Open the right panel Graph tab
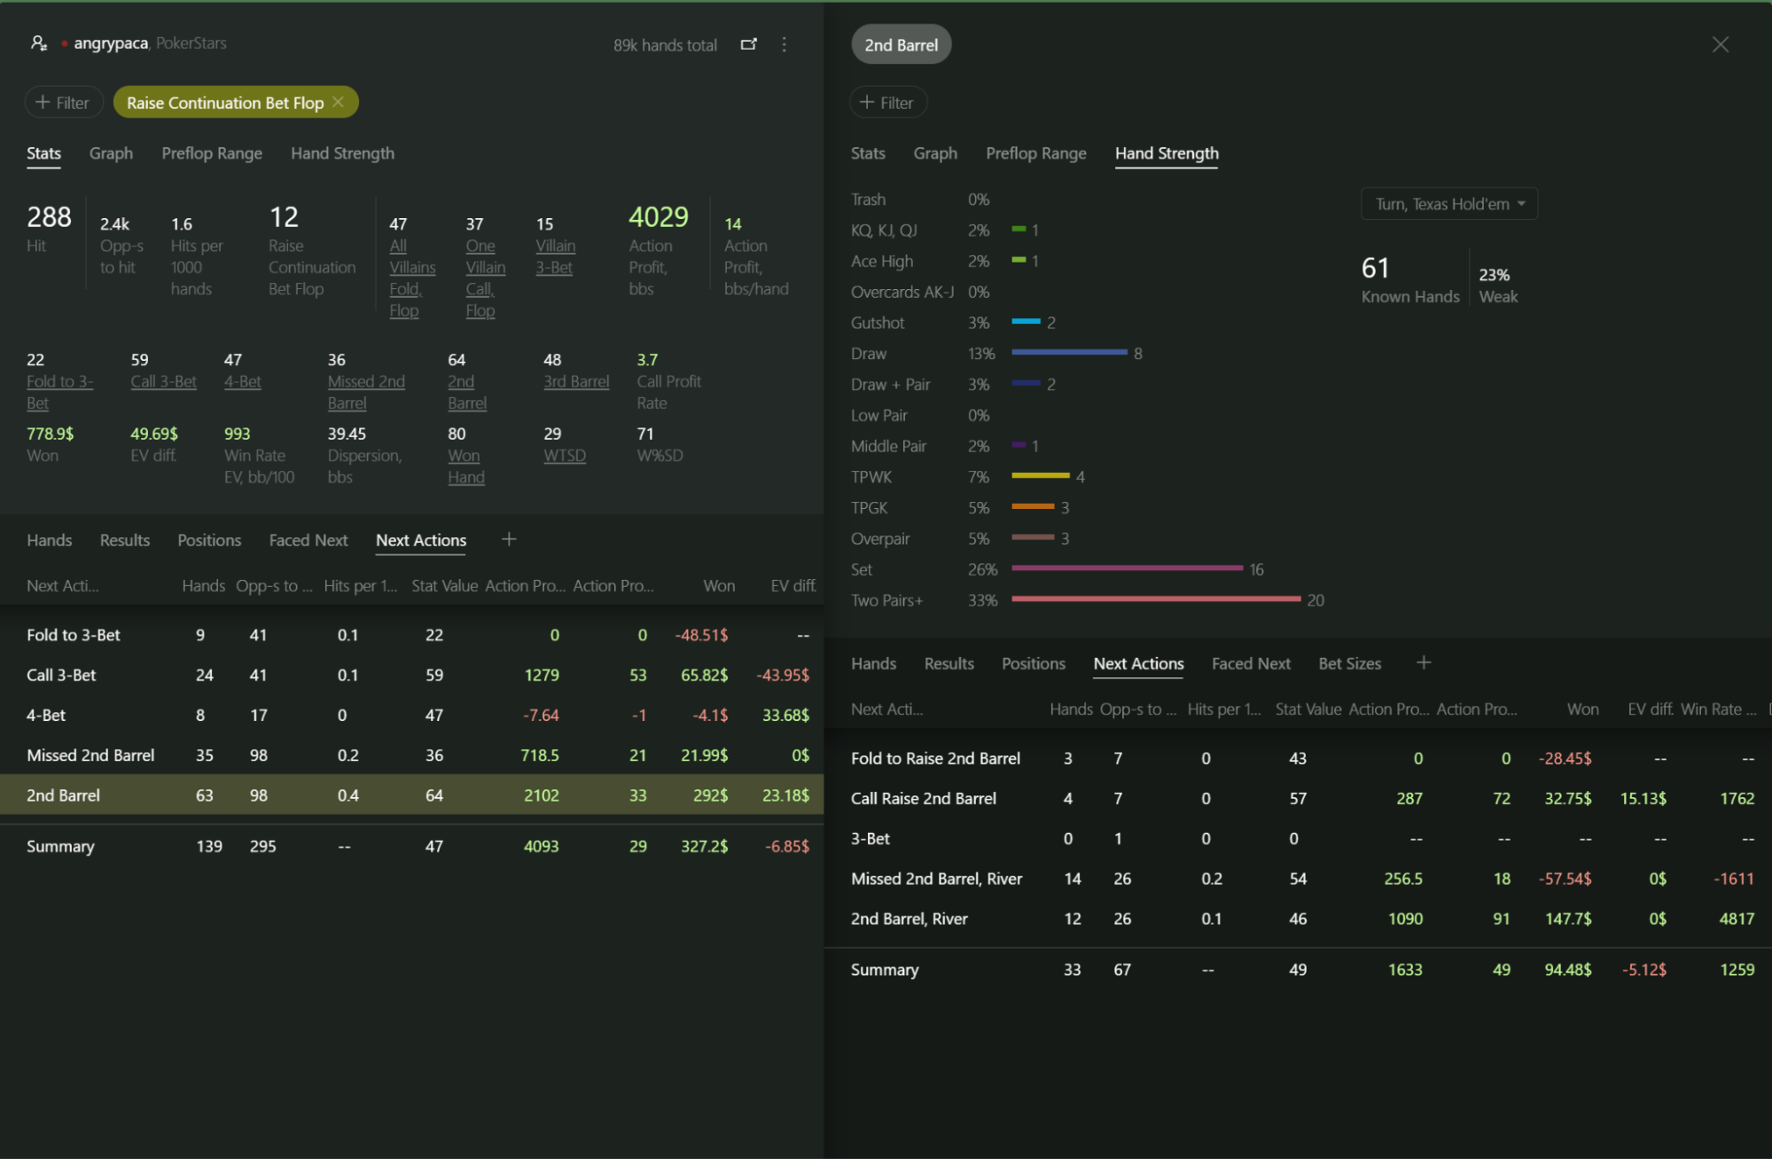The width and height of the screenshot is (1772, 1159). coord(935,153)
